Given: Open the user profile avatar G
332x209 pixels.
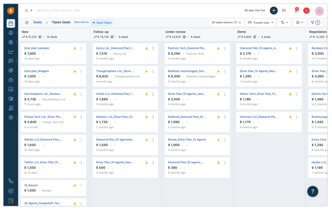Looking at the screenshot, I should (x=319, y=11).
